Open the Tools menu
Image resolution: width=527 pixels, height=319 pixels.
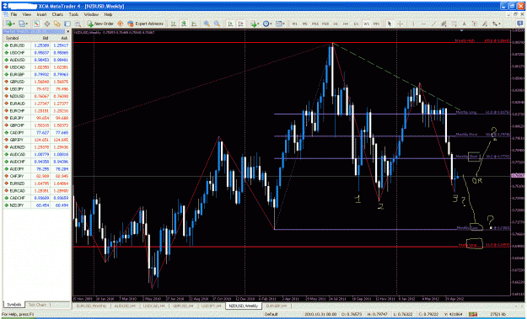coord(73,15)
